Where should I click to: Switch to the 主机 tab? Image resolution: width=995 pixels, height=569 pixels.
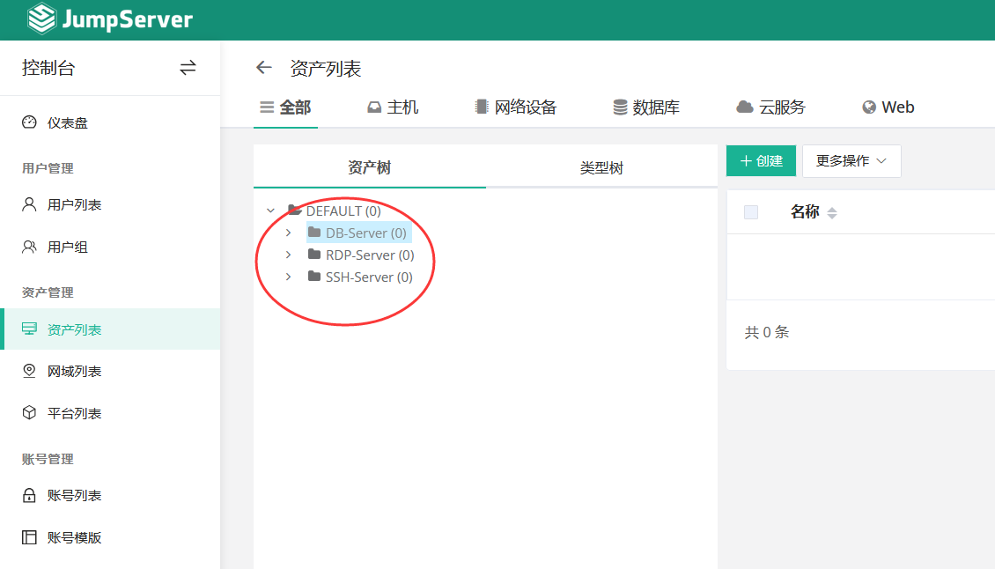click(393, 107)
